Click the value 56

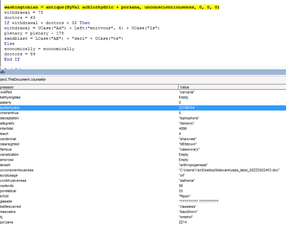pyautogui.click(x=181, y=186)
